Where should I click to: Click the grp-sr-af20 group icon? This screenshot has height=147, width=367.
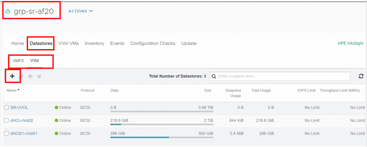(x=8, y=11)
